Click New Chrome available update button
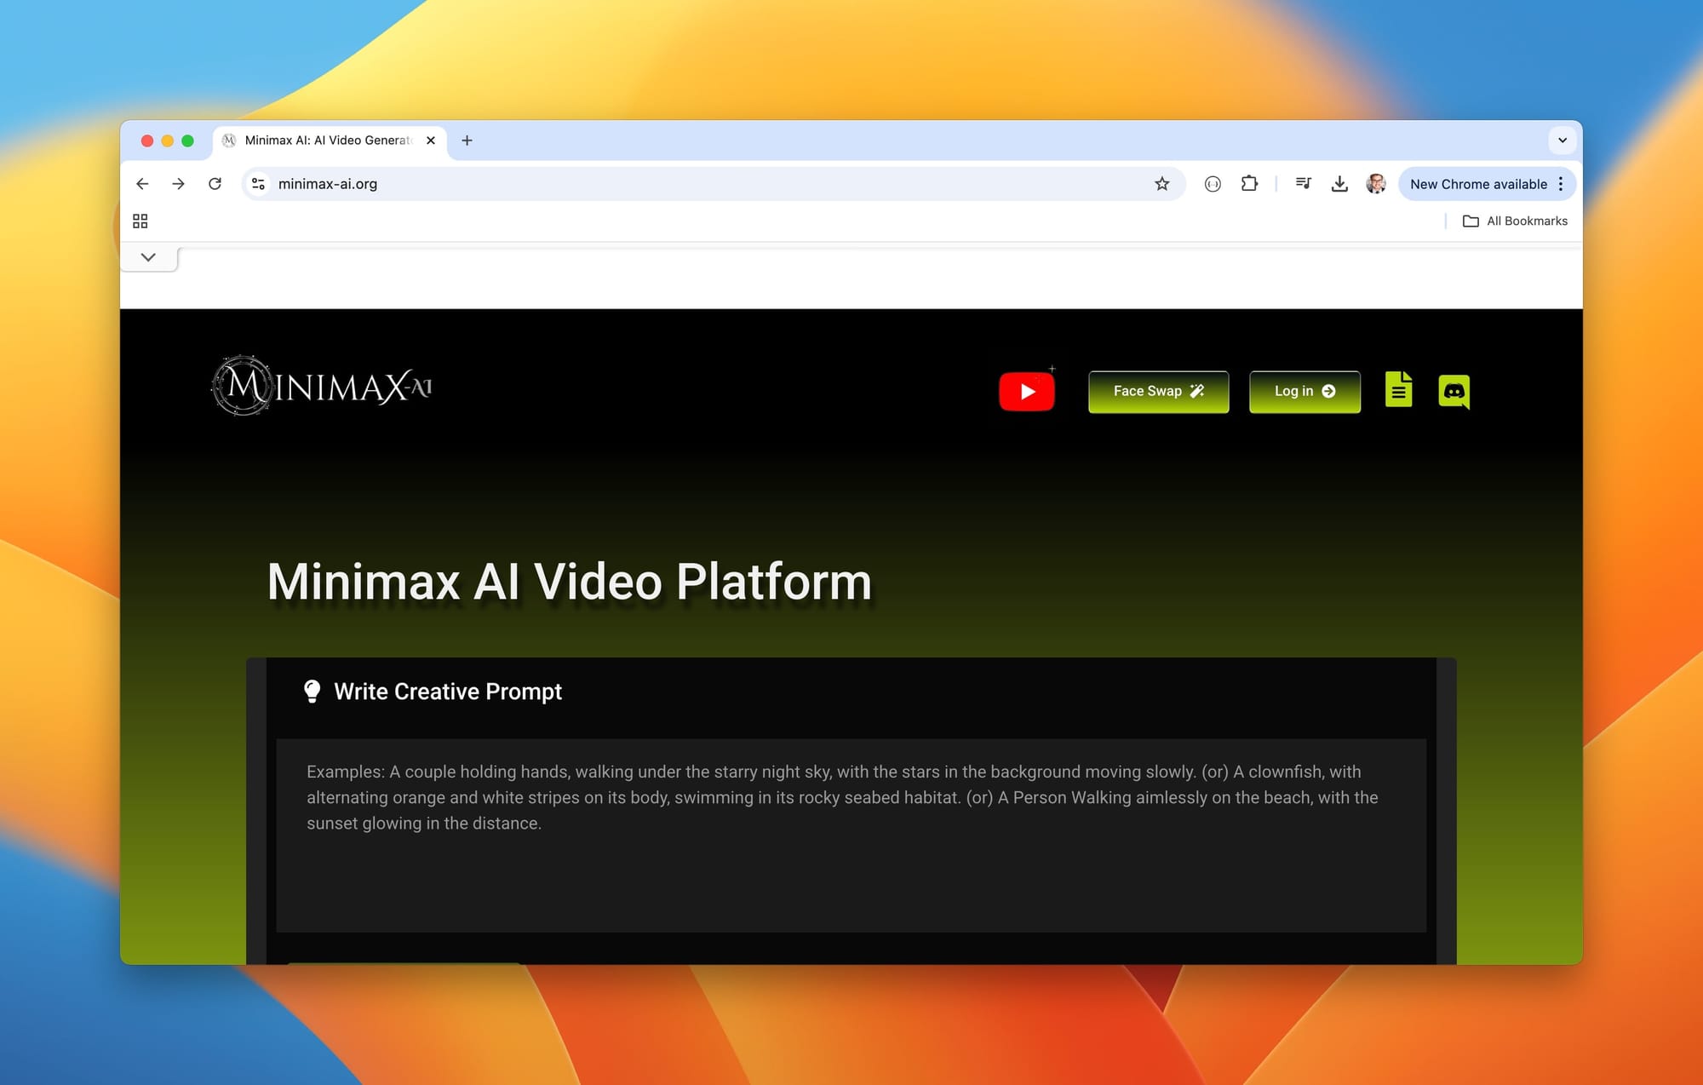This screenshot has width=1703, height=1085. point(1479,184)
